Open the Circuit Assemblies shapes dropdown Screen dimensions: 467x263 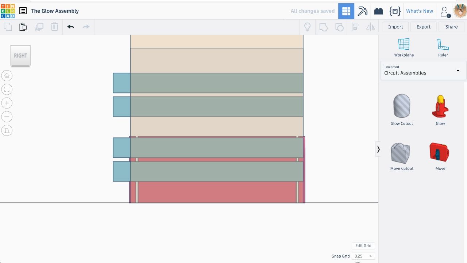pos(423,70)
